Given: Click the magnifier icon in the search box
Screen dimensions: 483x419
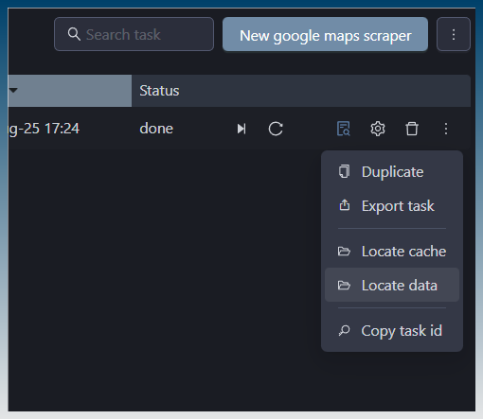Looking at the screenshot, I should click(74, 34).
